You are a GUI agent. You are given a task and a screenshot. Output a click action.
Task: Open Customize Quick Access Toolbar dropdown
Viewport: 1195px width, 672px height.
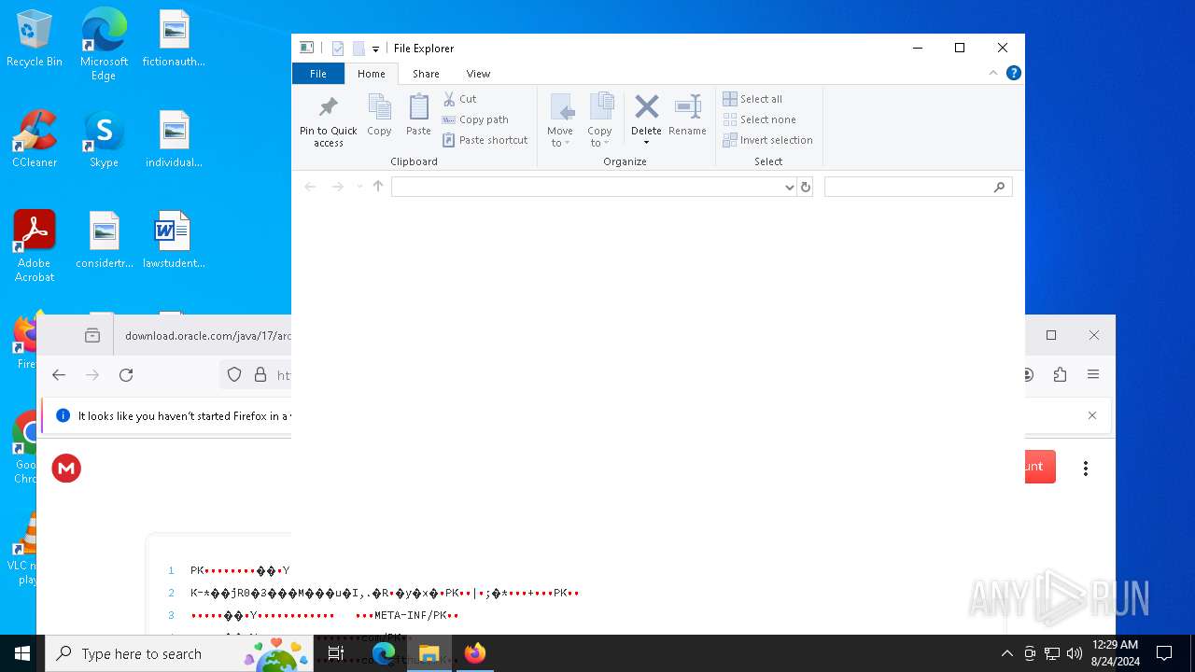coord(375,49)
